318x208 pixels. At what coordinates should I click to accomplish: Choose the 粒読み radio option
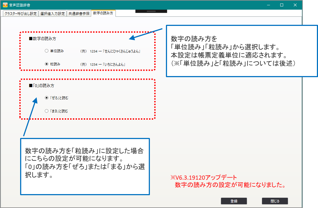[47, 64]
